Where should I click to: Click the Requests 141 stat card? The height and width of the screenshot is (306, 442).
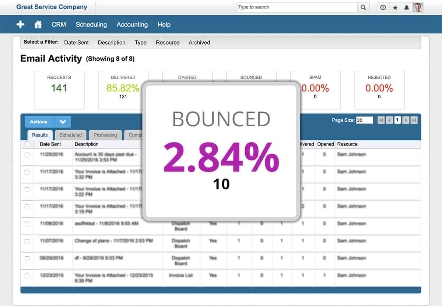[x=59, y=90]
